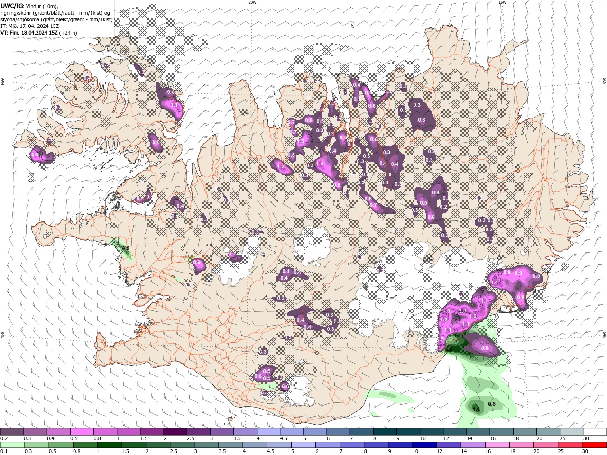Click the green '0.8' rain value on the west coast
Image resolution: width=607 pixels, height=455 pixels.
tap(126, 248)
